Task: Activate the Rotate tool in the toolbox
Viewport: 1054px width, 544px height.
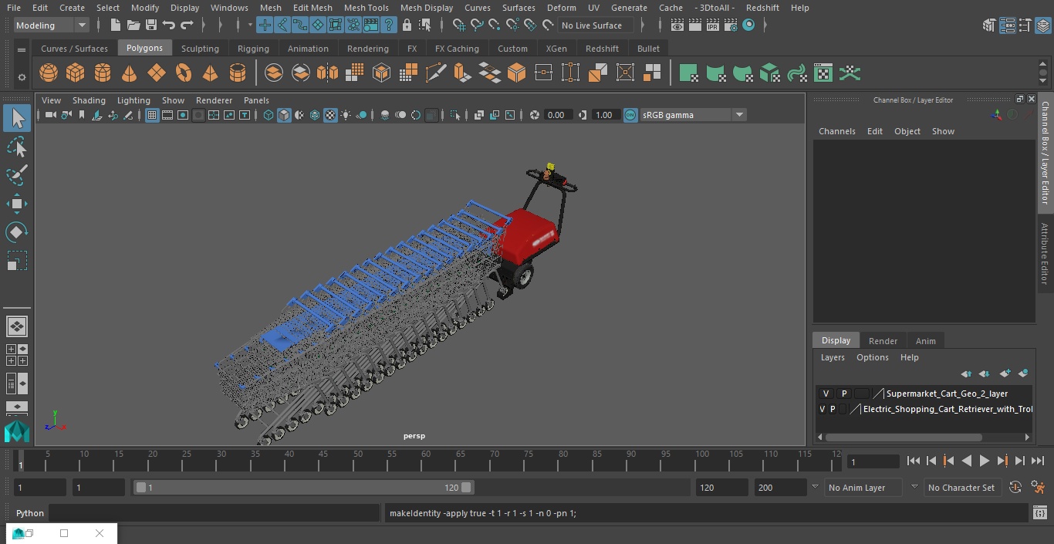Action: tap(17, 232)
